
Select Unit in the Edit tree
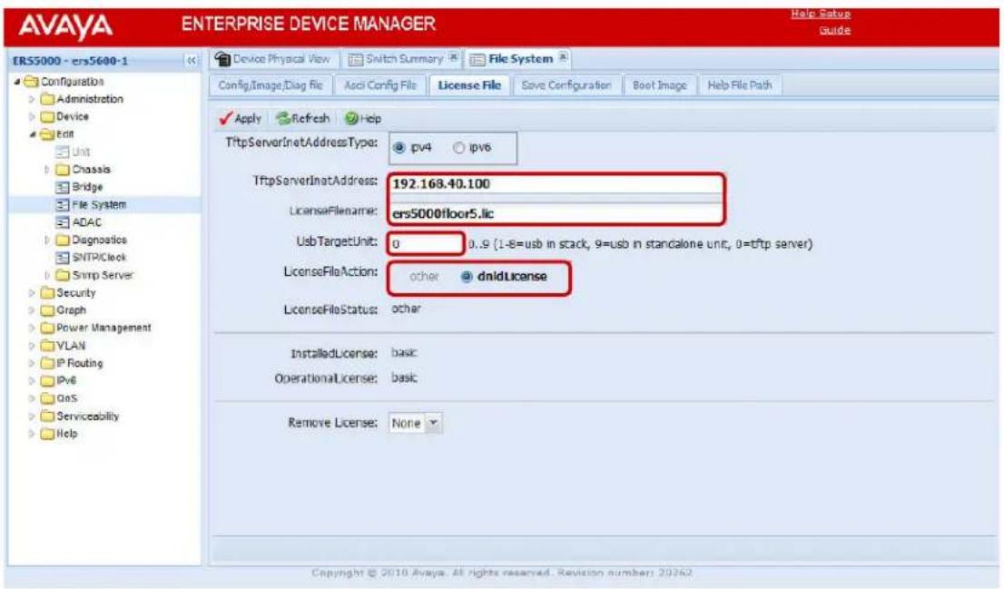81,152
